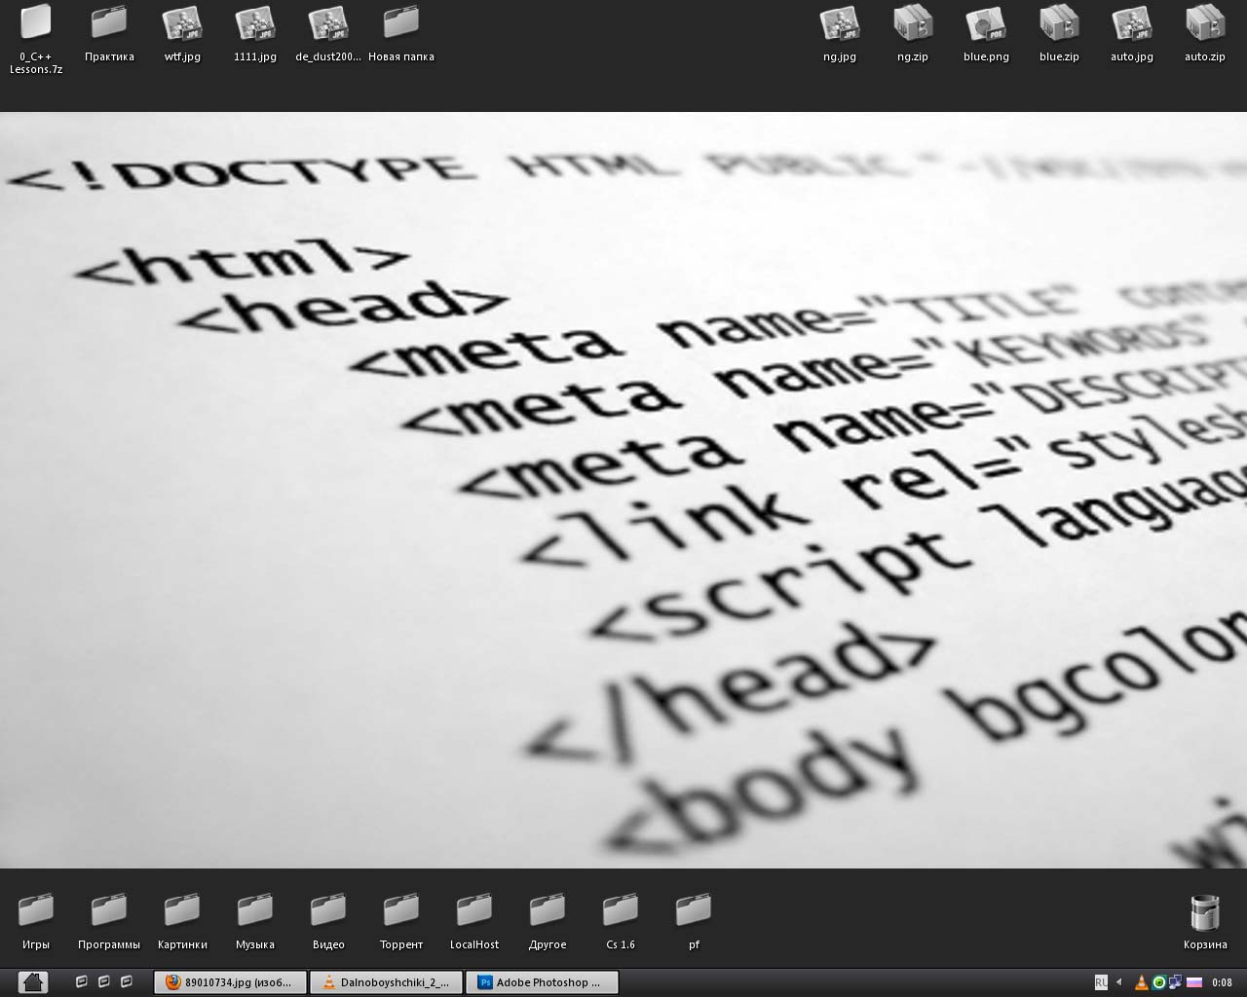Click the third quick launch icon

(127, 981)
